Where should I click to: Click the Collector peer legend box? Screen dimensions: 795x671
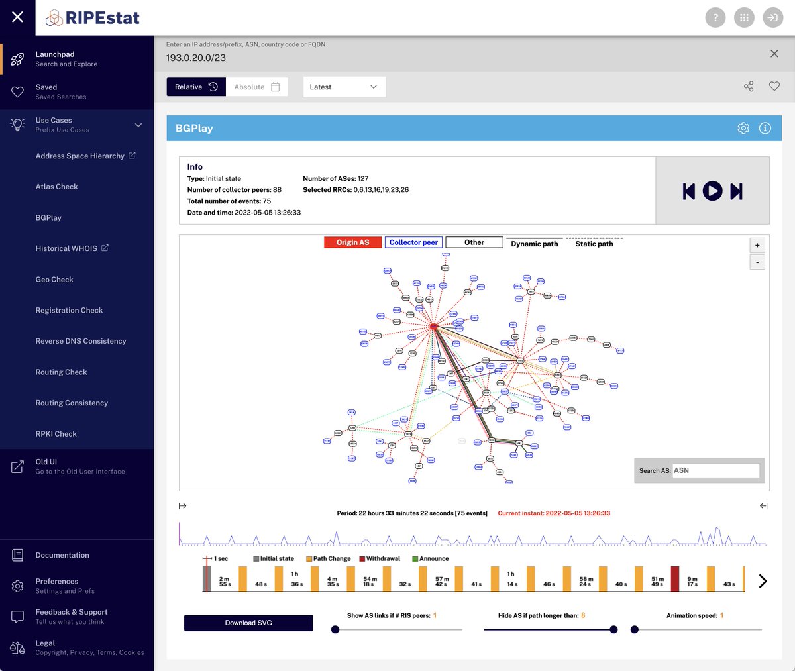[413, 242]
